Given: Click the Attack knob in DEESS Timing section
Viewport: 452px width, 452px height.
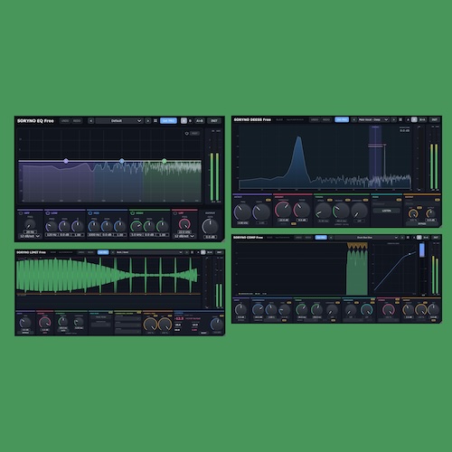Looking at the screenshot, I should [x=324, y=212].
